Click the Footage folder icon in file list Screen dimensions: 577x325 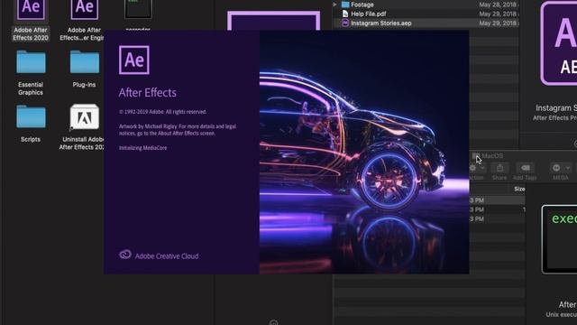(345, 5)
